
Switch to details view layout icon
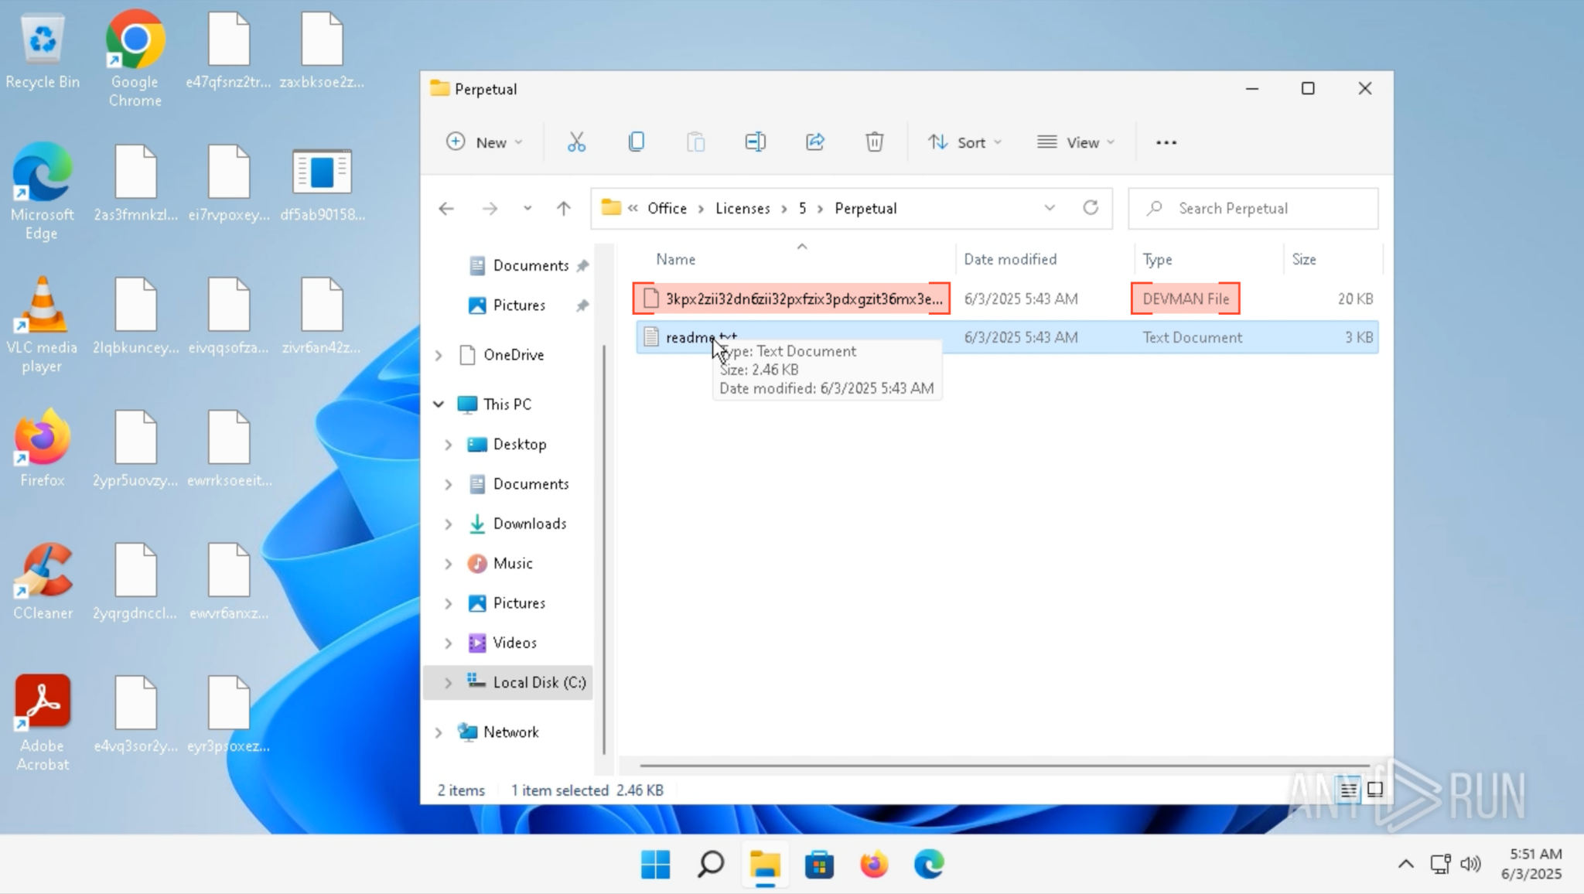(1349, 790)
